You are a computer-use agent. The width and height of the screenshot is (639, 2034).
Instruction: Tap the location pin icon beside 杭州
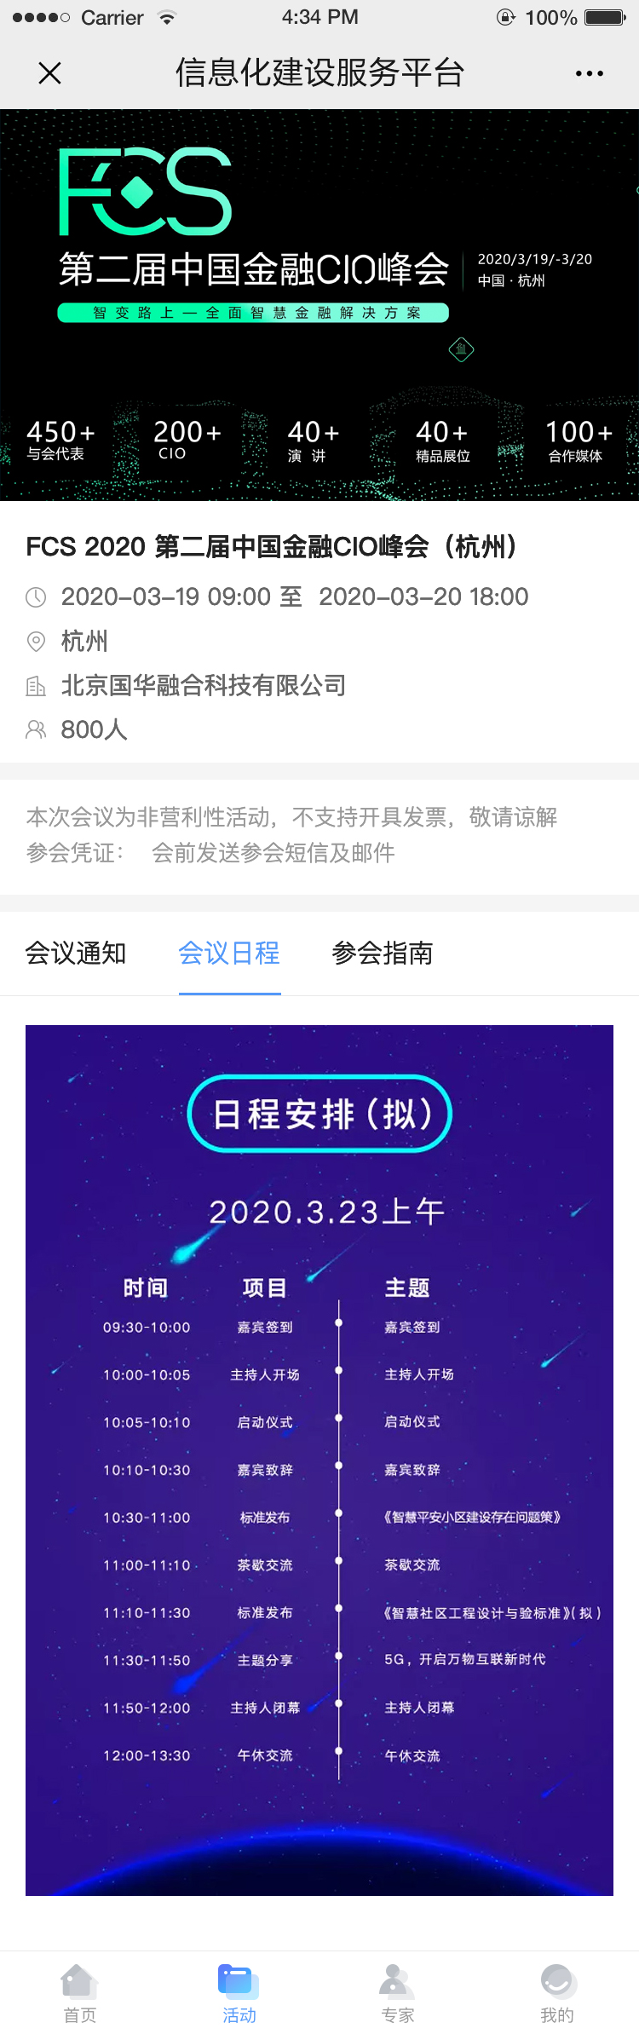click(x=36, y=642)
